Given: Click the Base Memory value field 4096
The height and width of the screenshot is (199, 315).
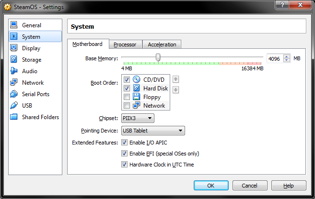Looking at the screenshot, I should 275,59.
